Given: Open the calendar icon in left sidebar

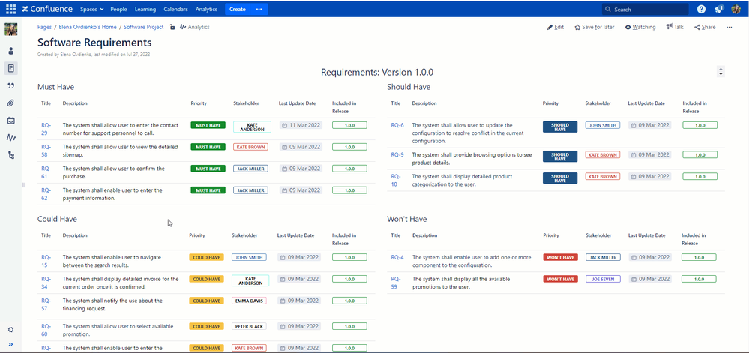Looking at the screenshot, I should 10,121.
